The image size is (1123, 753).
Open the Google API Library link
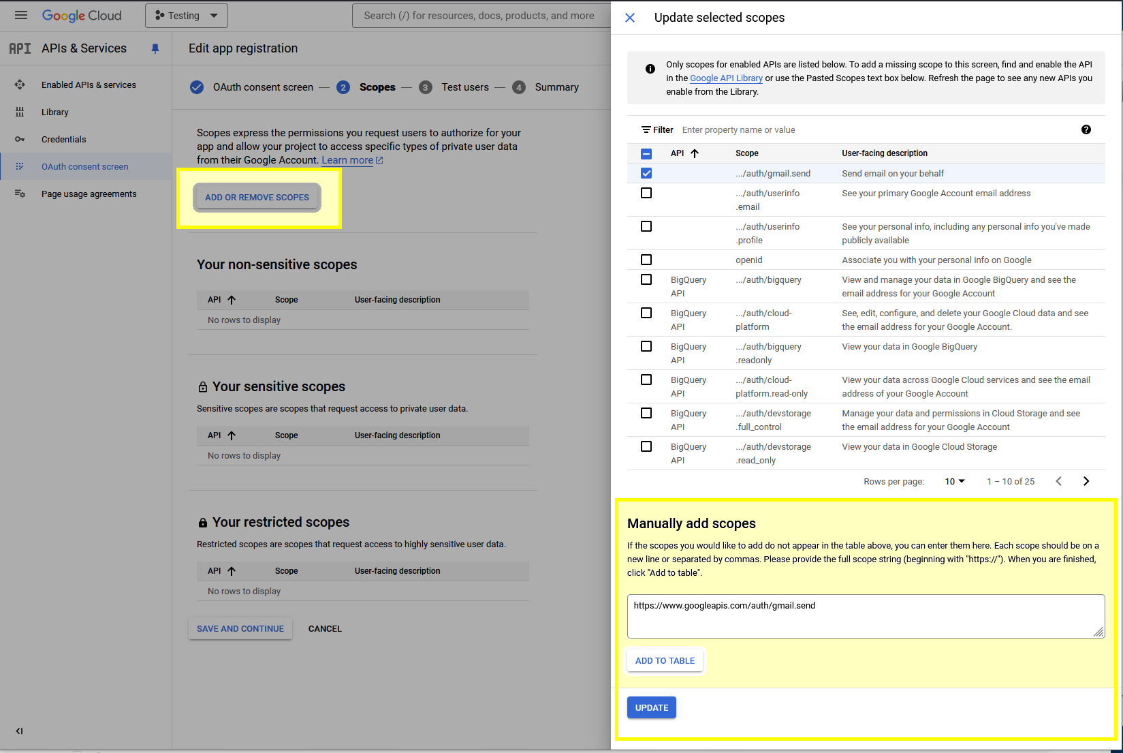point(726,78)
